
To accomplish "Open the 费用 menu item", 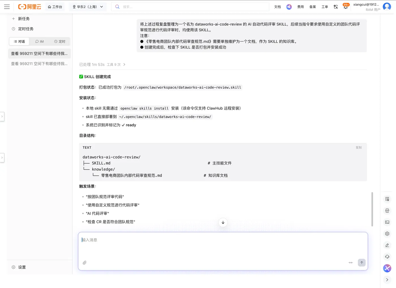I will (300, 7).
